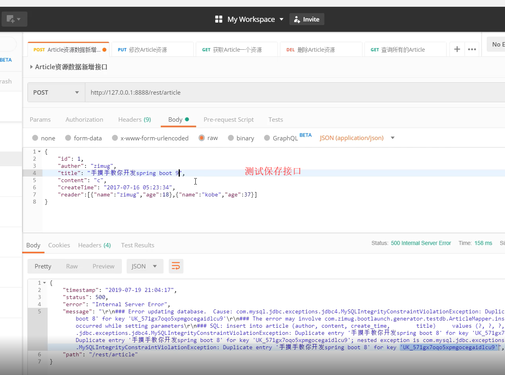Click the "reader" array line in request body
The image size is (505, 375).
point(157,194)
